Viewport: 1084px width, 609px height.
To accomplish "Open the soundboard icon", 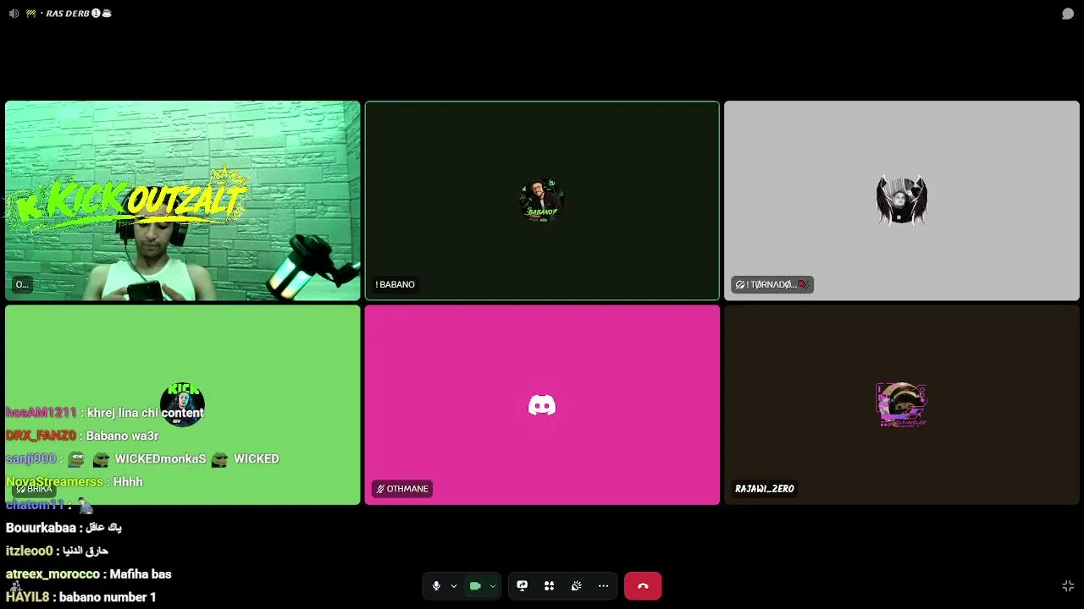I will (576, 585).
